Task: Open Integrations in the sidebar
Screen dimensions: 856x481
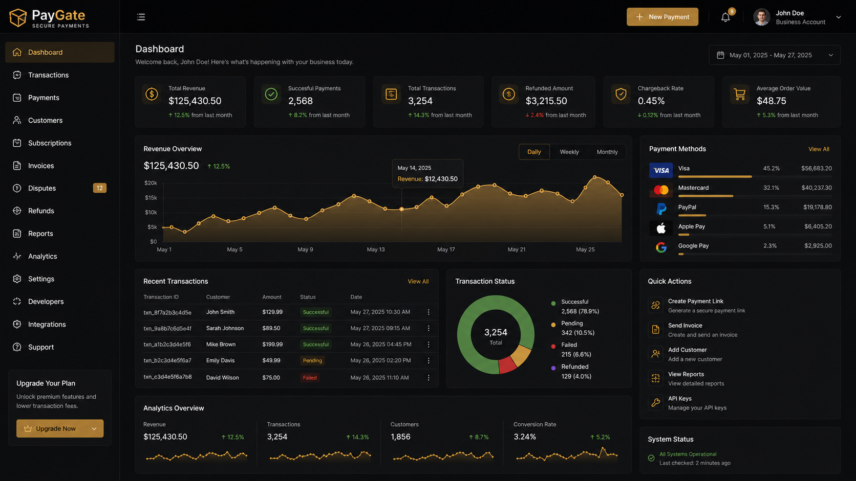Action: pyautogui.click(x=60, y=324)
